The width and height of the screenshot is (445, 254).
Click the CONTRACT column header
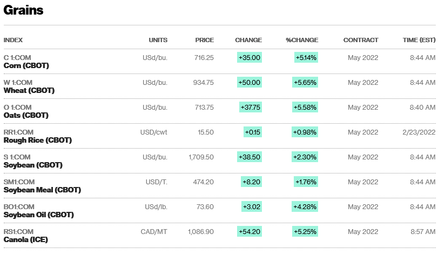point(361,40)
